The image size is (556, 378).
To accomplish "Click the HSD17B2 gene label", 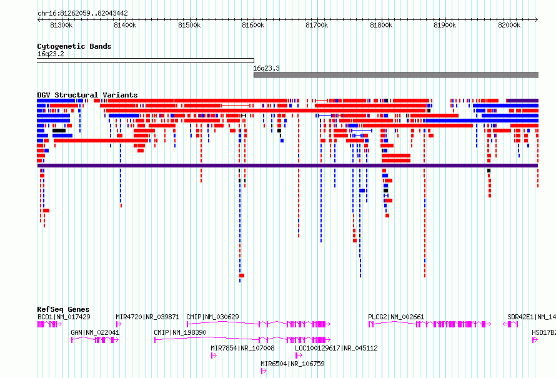I will click(544, 332).
